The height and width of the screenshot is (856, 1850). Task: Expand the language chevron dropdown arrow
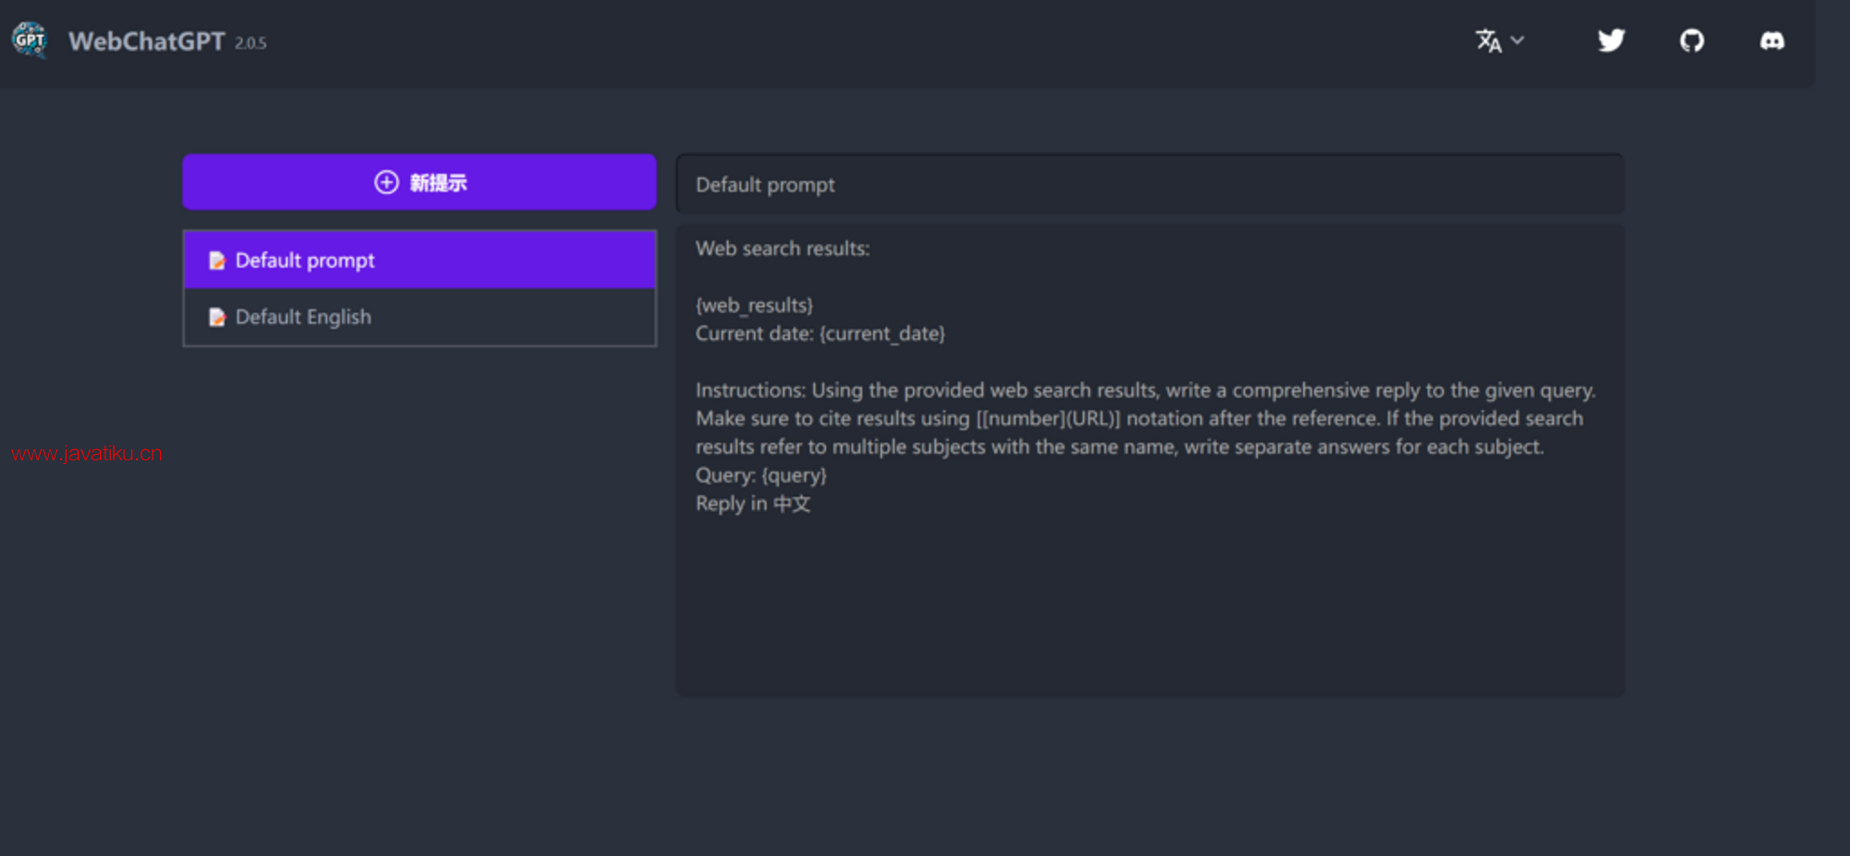(x=1517, y=40)
